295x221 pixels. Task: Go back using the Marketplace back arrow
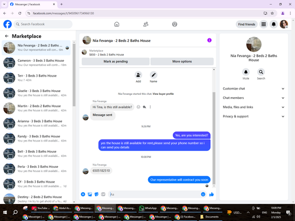point(6,36)
